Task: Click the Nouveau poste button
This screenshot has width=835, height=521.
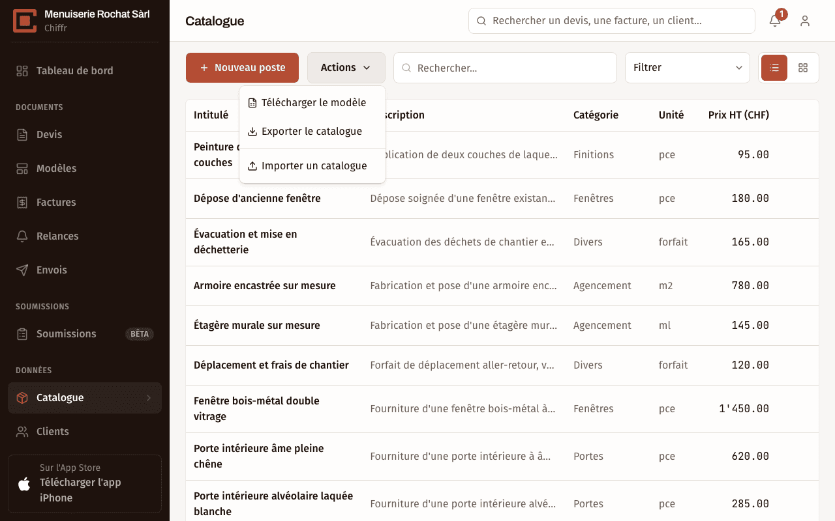Action: click(x=242, y=68)
